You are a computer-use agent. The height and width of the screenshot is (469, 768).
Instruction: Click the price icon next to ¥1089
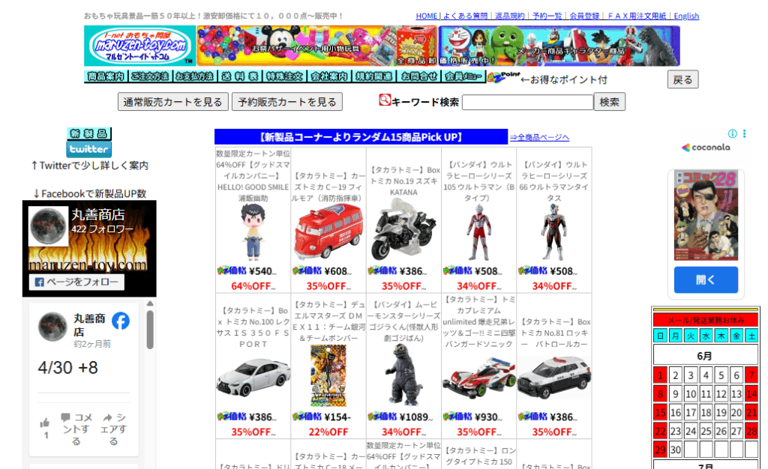point(382,417)
